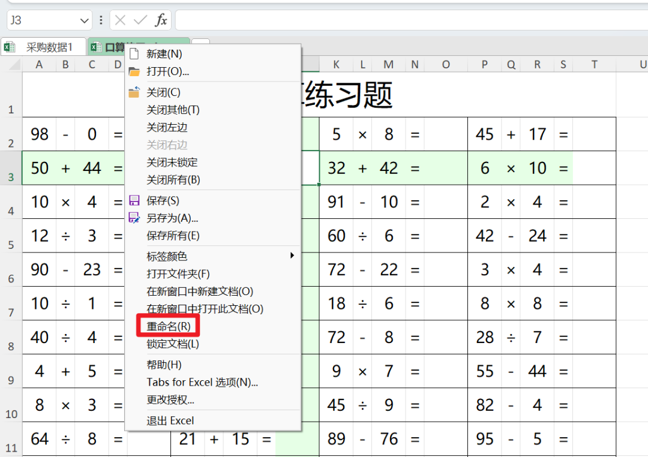The width and height of the screenshot is (648, 457).
Task: Click the cancel X icon in formula bar
Action: tap(120, 20)
